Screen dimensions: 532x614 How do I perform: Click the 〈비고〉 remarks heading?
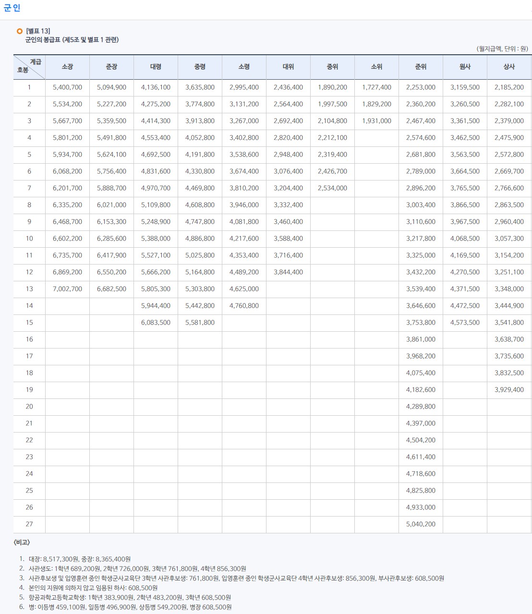pos(22,542)
